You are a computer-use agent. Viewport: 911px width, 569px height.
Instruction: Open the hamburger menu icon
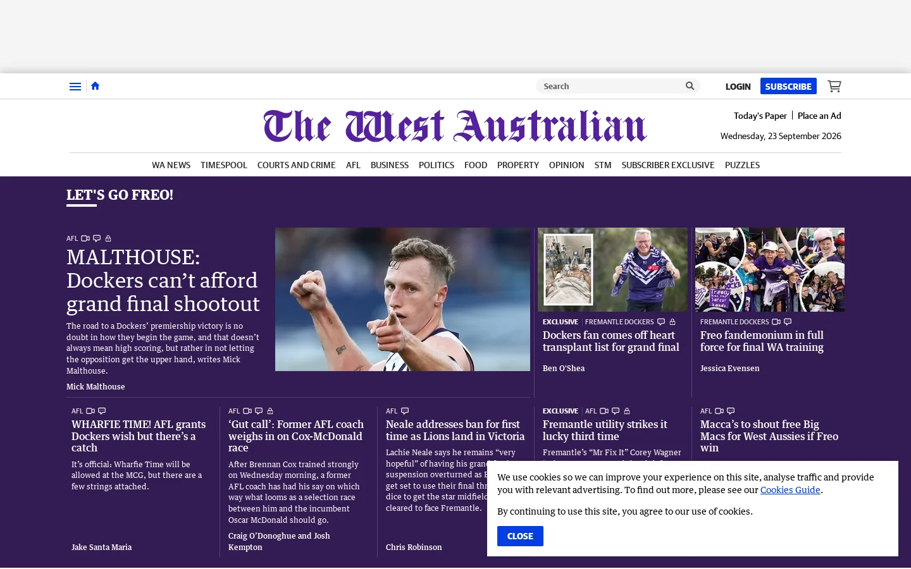point(75,87)
